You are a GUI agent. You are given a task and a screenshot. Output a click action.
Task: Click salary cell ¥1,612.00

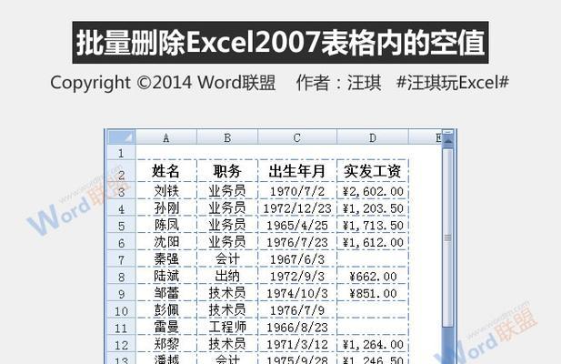pos(373,242)
